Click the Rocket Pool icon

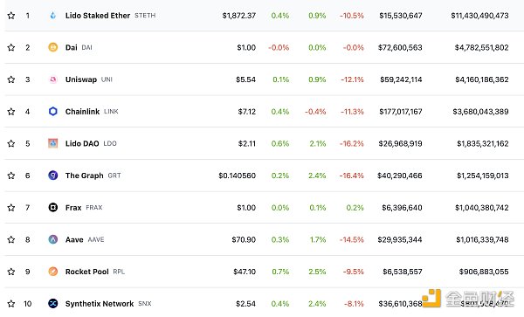52,272
